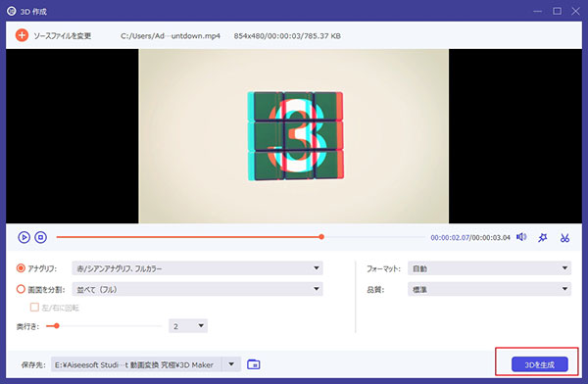Screen dimensions: 588x384
Task: Click the video preview frame showing 3
Action: tap(294, 136)
